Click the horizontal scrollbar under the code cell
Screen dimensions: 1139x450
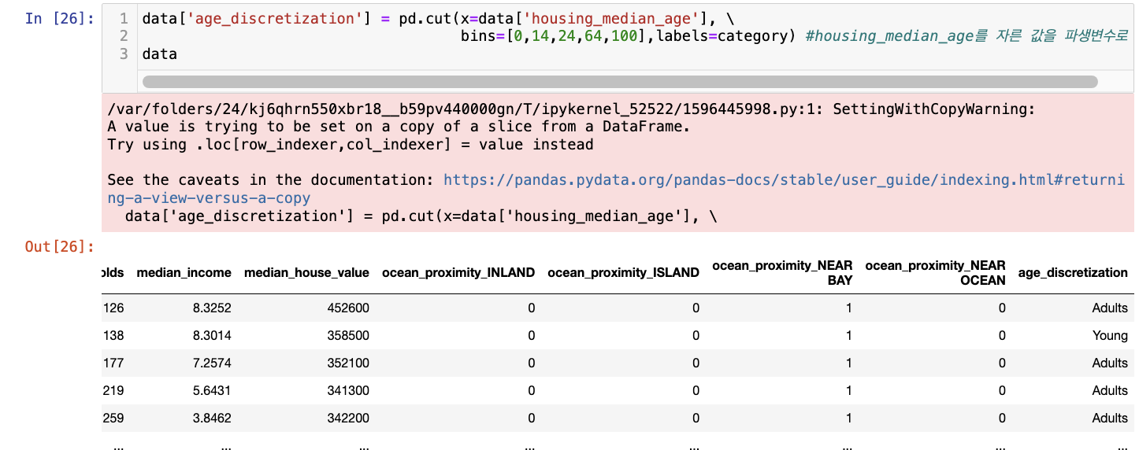619,82
